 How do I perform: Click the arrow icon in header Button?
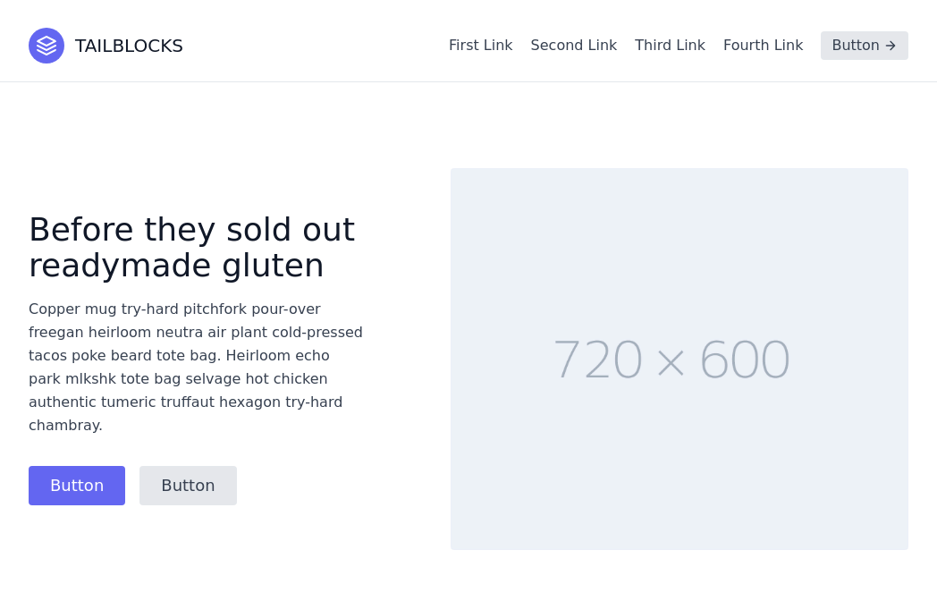891,46
